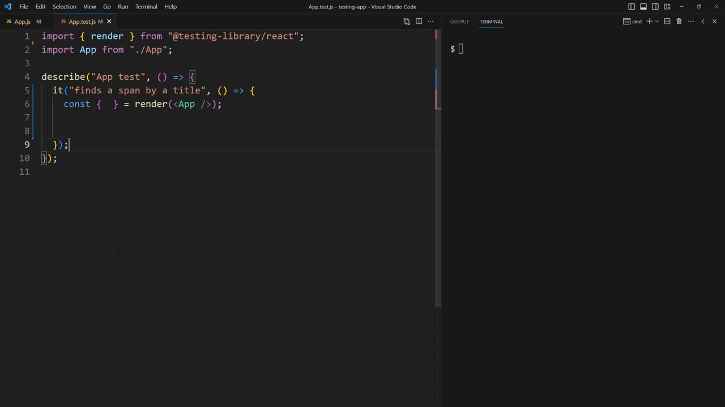
Task: Split the terminal panel
Action: 667,21
